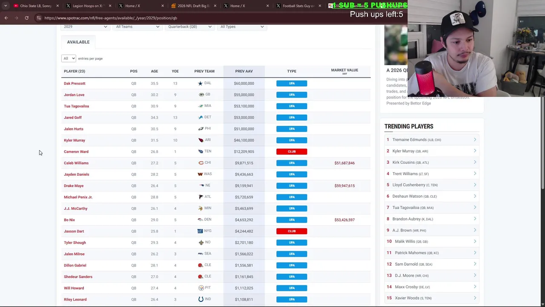Click the Broncos logo in Bo Nix row
Screen dimensions: 545x307
(200, 220)
